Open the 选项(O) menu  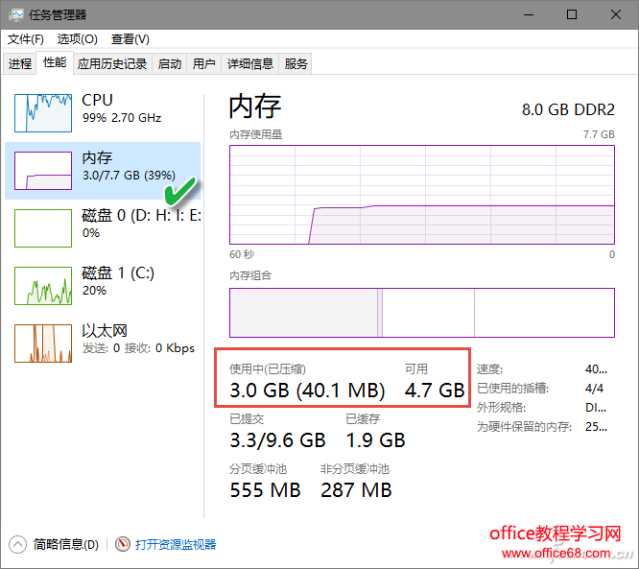tap(77, 39)
